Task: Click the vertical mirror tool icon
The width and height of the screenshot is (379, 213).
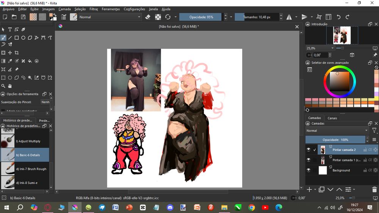Action: [x=304, y=17]
